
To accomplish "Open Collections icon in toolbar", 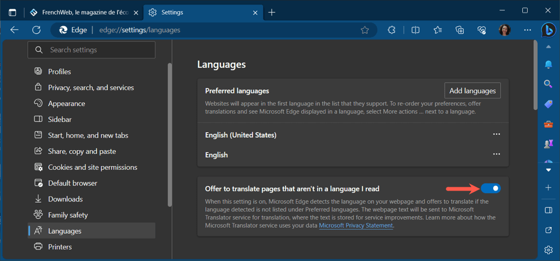I will [x=459, y=30].
